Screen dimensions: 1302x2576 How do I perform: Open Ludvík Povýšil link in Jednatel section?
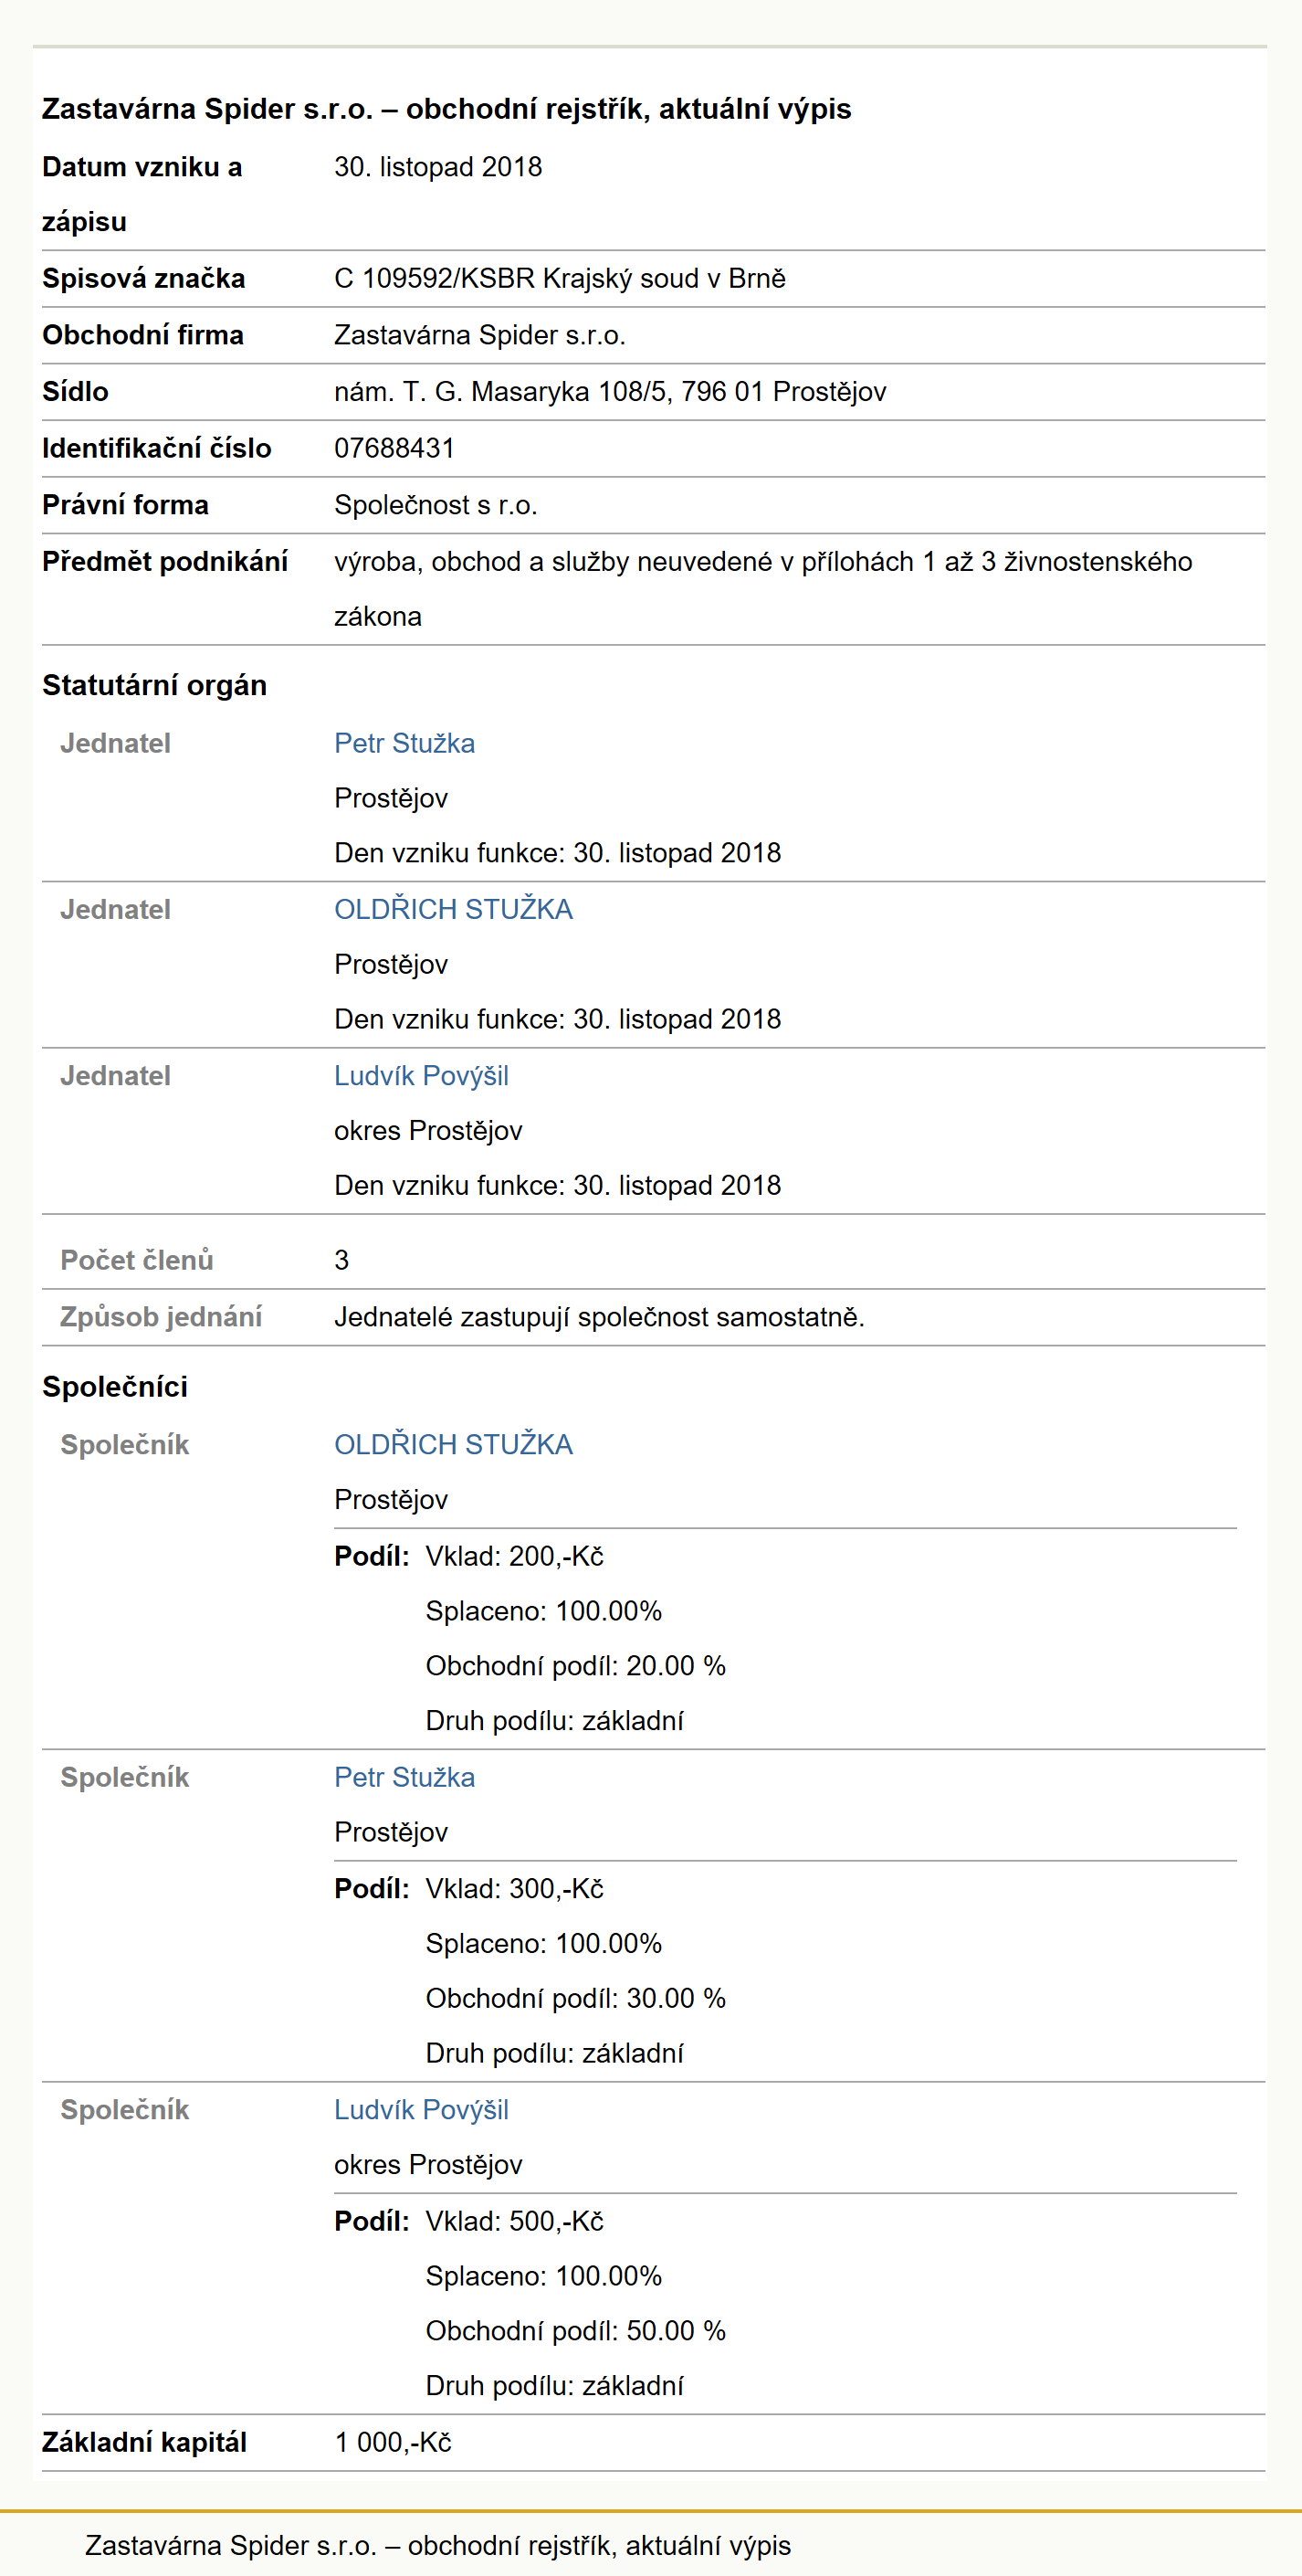coord(421,1075)
